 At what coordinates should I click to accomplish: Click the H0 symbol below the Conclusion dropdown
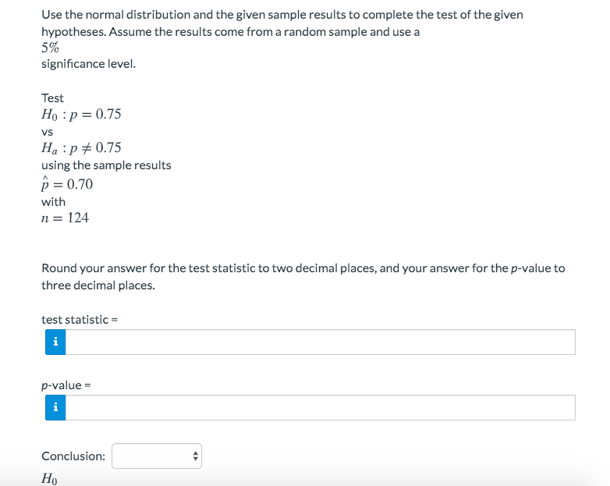[x=49, y=478]
